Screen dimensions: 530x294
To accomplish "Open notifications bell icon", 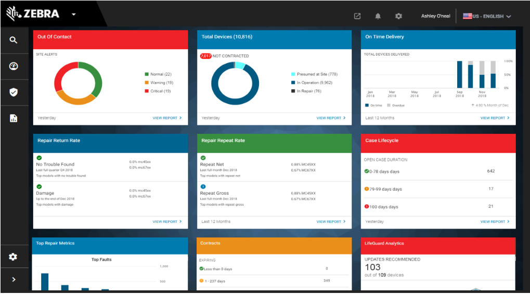I will tap(378, 16).
